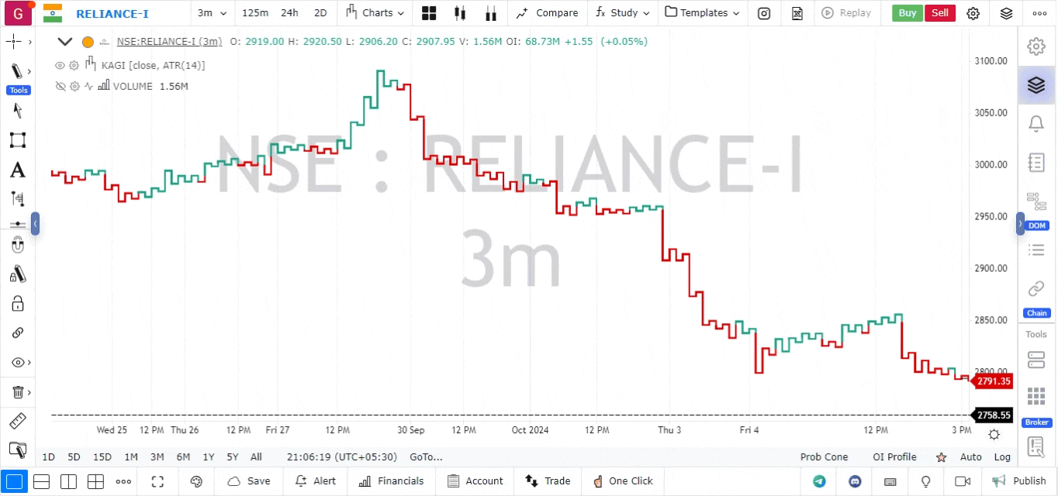Viewport: 1058px width, 496px height.
Task: Take a chart snapshot with the camera icon
Action: pos(763,13)
